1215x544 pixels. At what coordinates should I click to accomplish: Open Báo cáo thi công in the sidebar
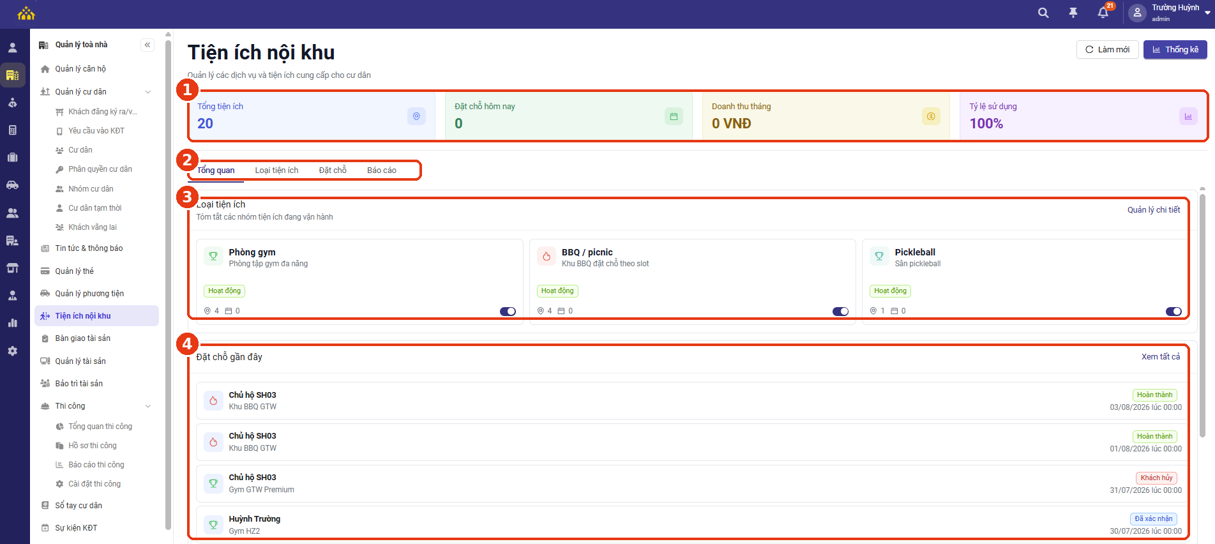click(x=96, y=465)
